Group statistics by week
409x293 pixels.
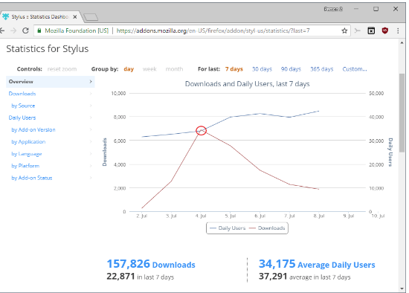coord(149,69)
